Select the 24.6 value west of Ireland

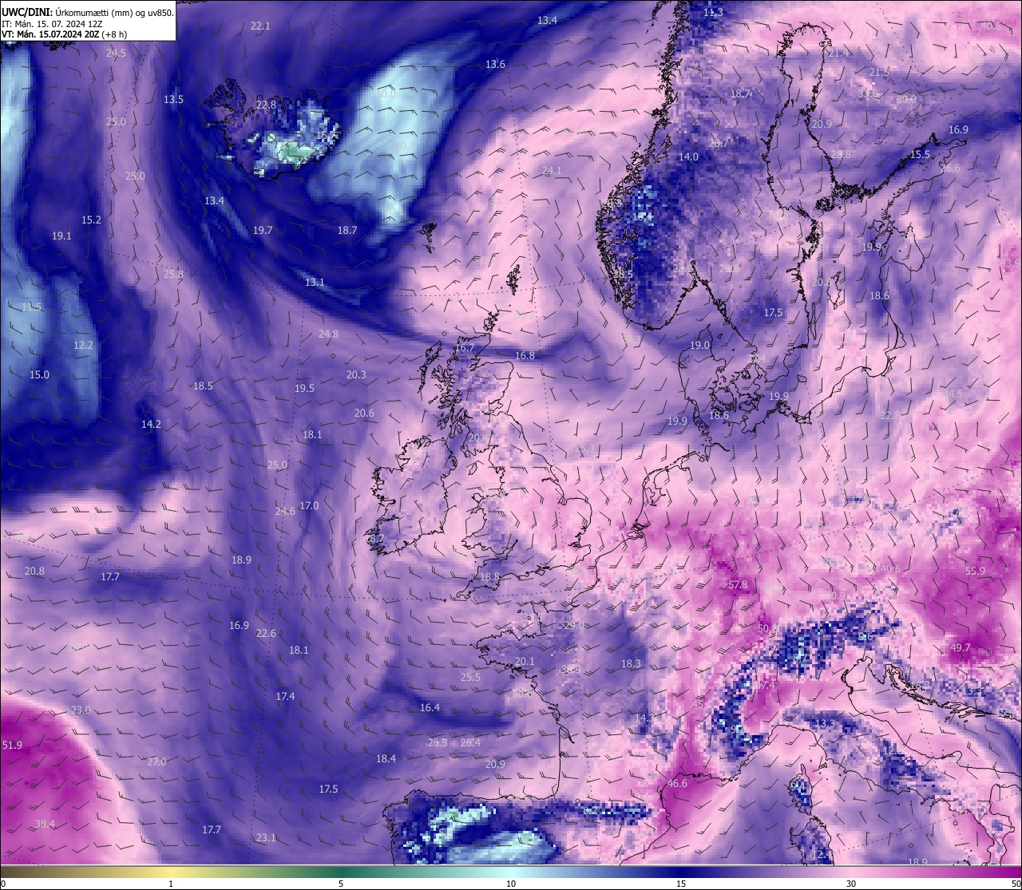pyautogui.click(x=285, y=511)
